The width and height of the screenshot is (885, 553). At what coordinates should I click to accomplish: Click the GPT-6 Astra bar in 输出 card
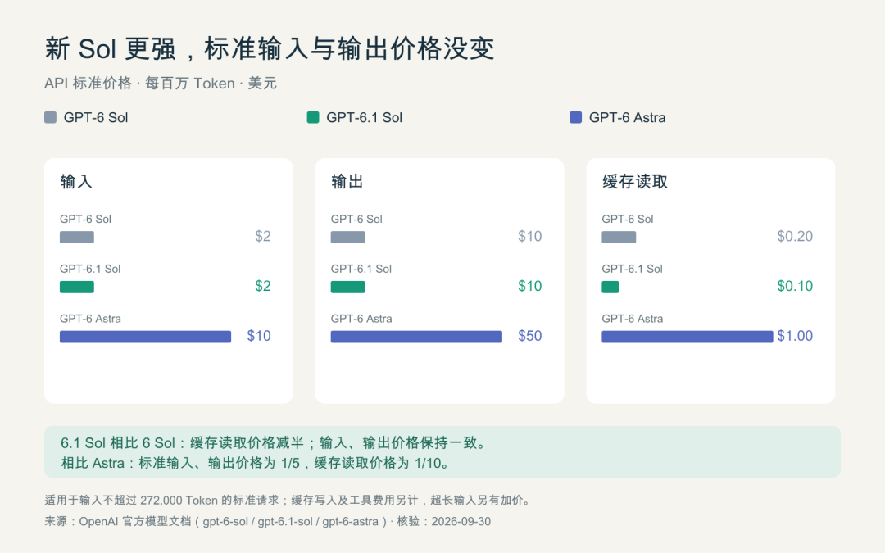point(416,337)
